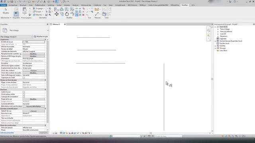Open the Fichier menu tab
The height and width of the screenshot is (143, 255).
4,5
